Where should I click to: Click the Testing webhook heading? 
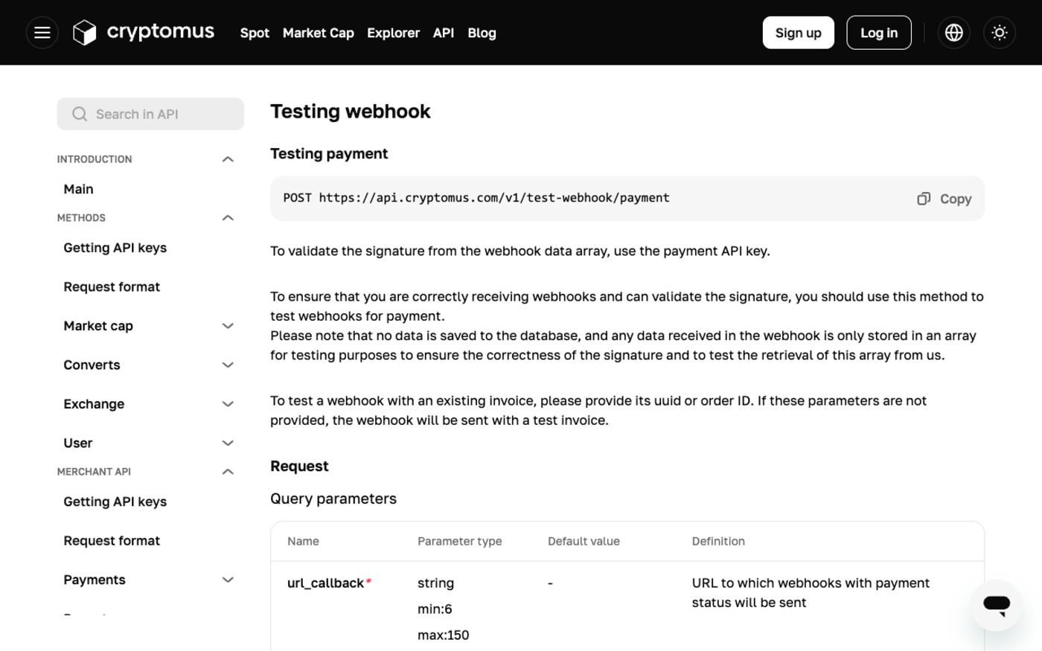(x=351, y=112)
